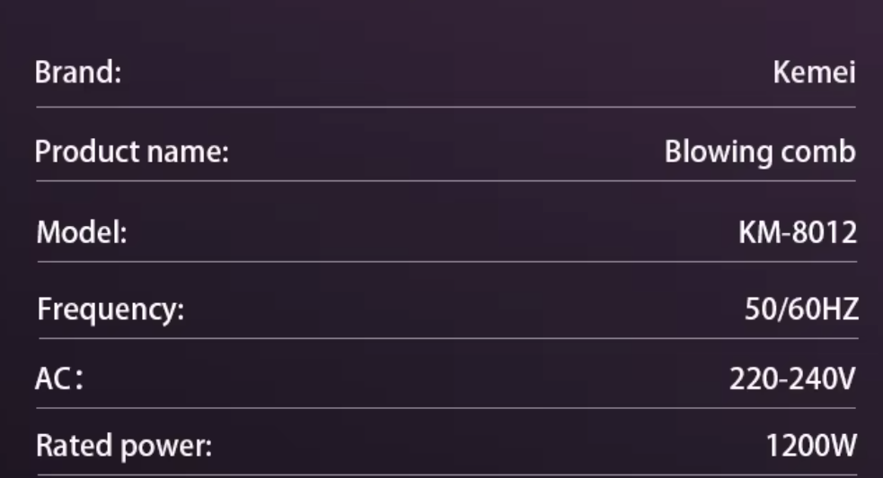Click the 'Product name:' label

pos(132,153)
